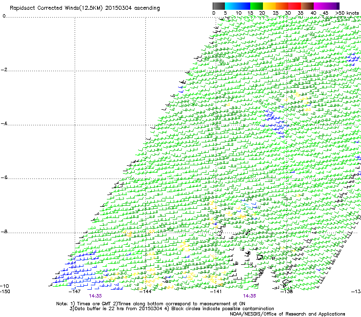Viewport: 361px width, 317px height.
Task: Click the 'Times are GMT' note line
Action: [151, 304]
